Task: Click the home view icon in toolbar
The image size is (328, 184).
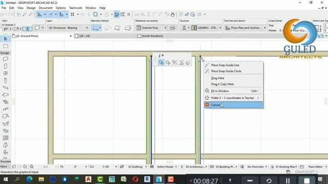Action: click(x=173, y=14)
